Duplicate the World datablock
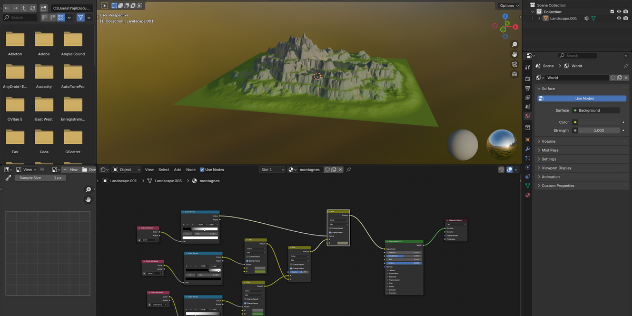The image size is (632, 316). tap(619, 77)
